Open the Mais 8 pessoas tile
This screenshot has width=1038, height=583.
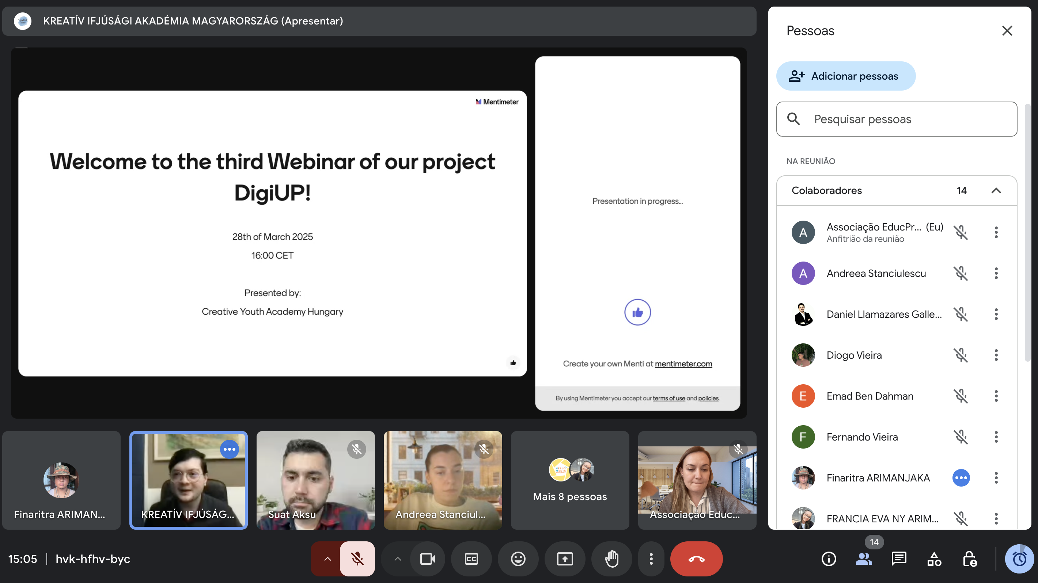(x=570, y=480)
